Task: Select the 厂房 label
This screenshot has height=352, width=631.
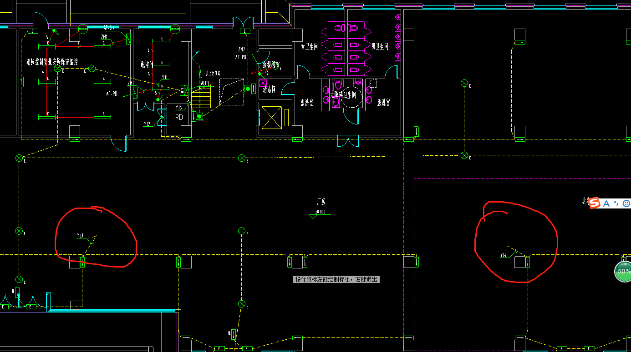Action: click(x=321, y=201)
